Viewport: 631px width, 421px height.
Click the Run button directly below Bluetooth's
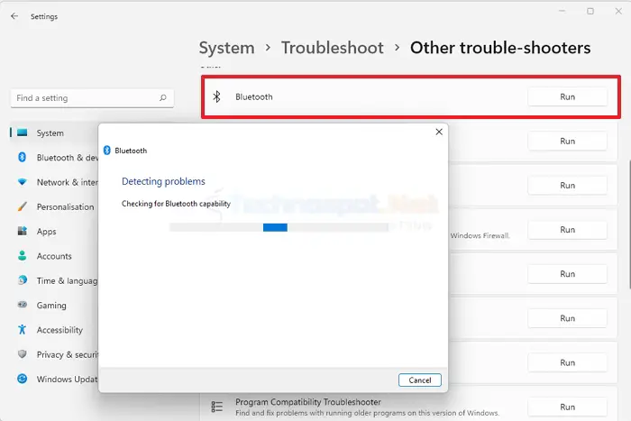[567, 141]
